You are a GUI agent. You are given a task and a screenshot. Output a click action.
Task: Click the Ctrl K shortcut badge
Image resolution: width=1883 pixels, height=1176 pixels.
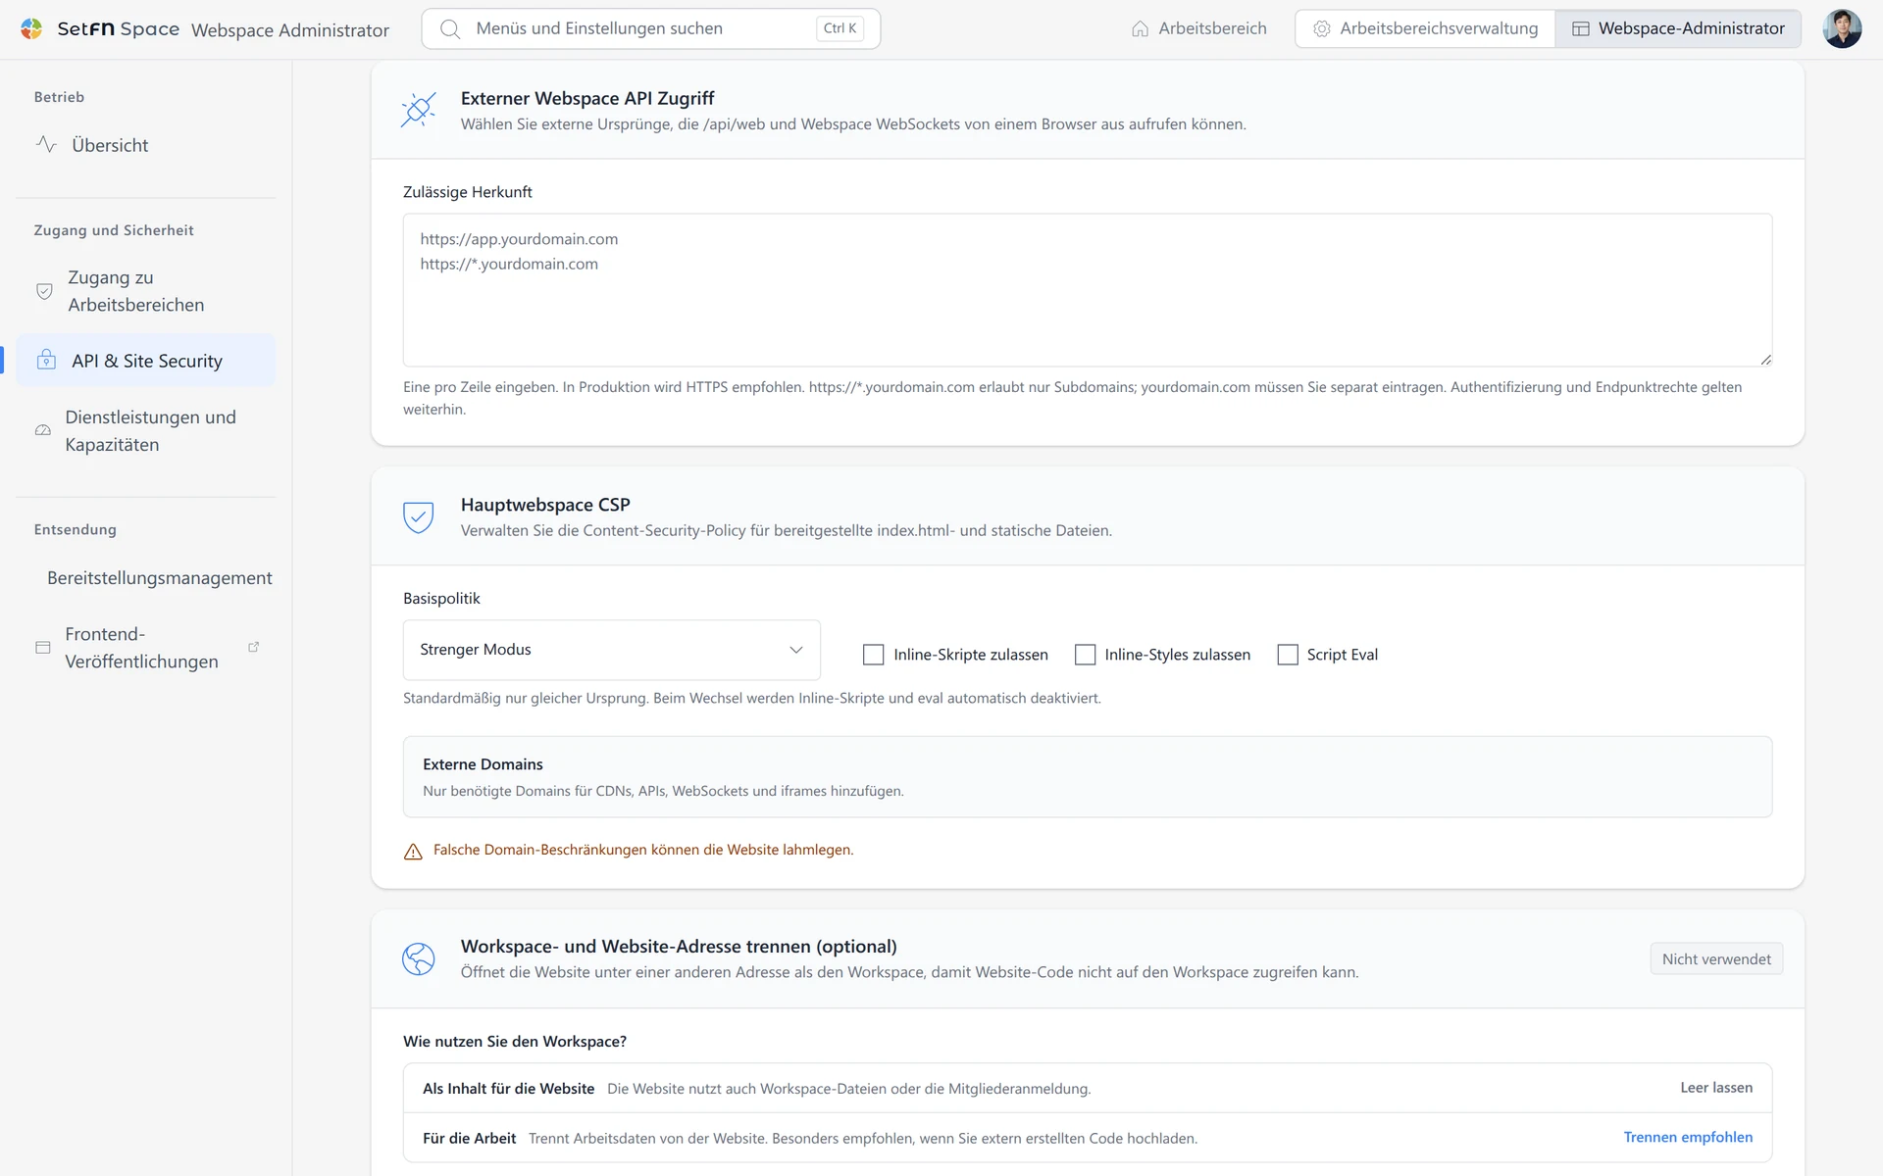pyautogui.click(x=840, y=29)
